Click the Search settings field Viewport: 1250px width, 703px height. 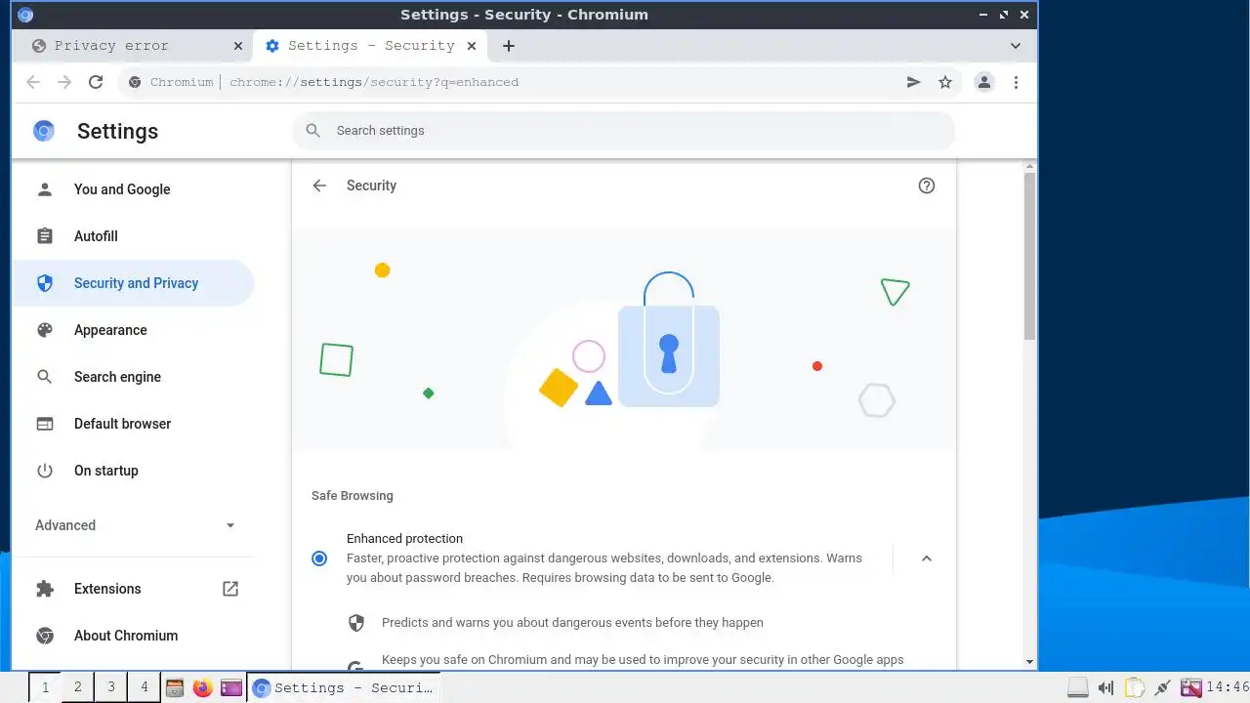tap(625, 130)
